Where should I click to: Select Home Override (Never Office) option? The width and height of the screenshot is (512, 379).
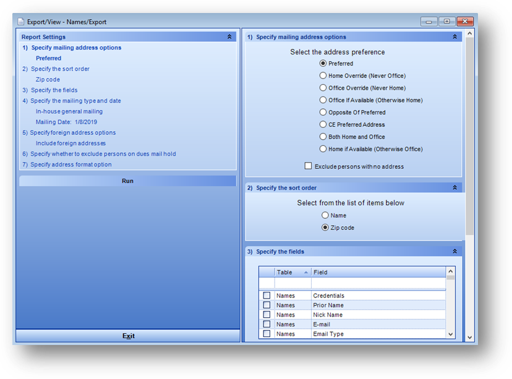pyautogui.click(x=323, y=75)
